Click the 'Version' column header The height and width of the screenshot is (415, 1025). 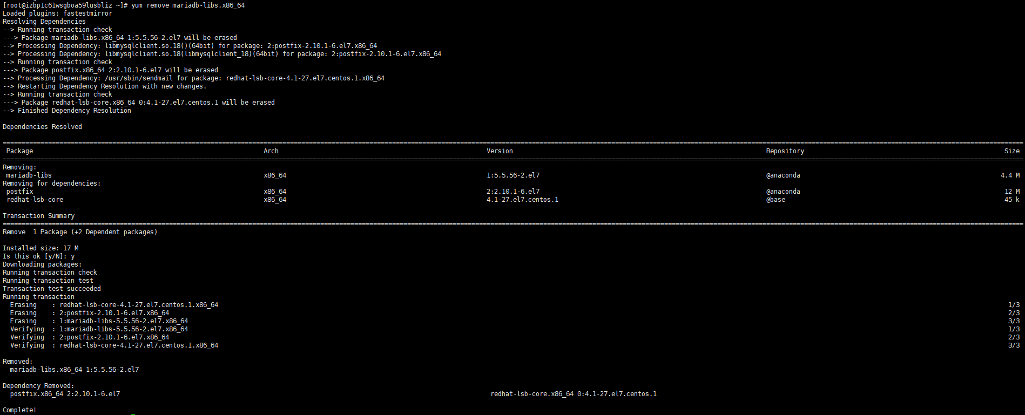pyautogui.click(x=500, y=151)
